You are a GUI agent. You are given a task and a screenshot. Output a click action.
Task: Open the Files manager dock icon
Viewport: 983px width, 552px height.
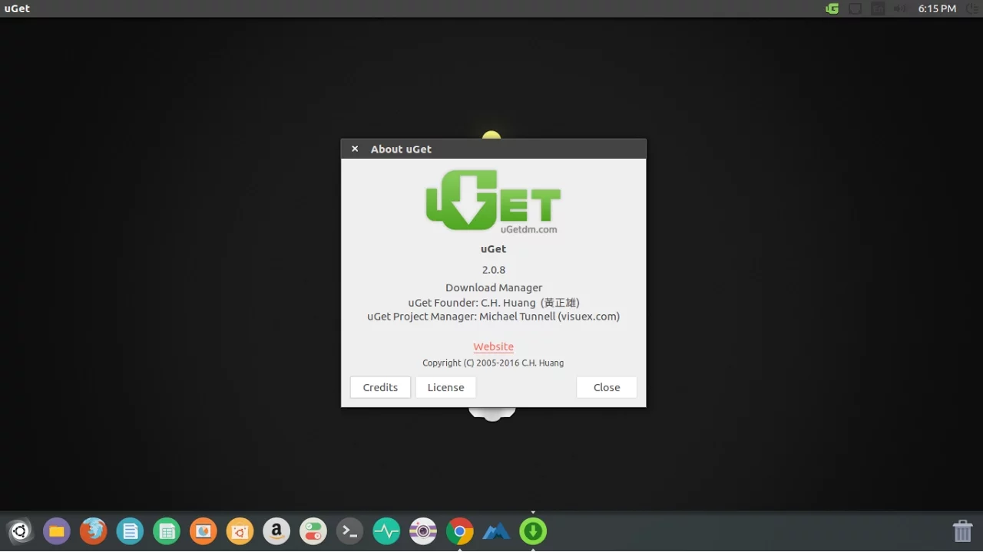(57, 531)
